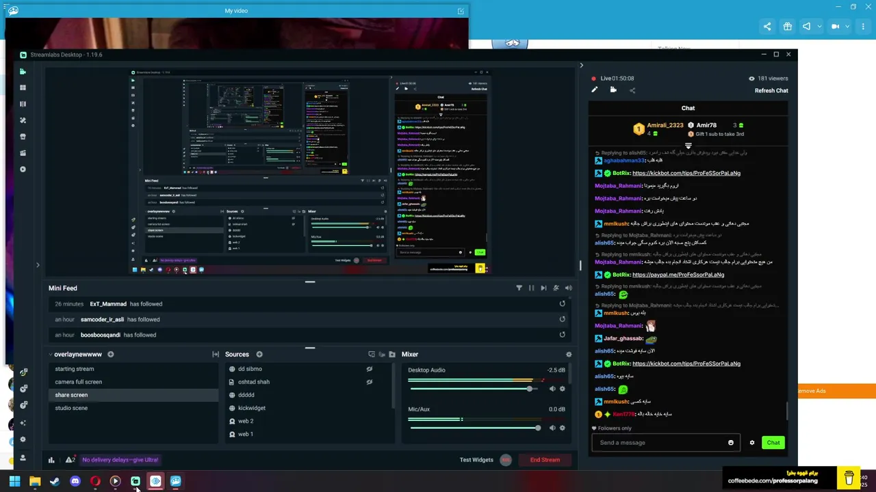Open Mixer advanced settings gear

[x=569, y=355]
